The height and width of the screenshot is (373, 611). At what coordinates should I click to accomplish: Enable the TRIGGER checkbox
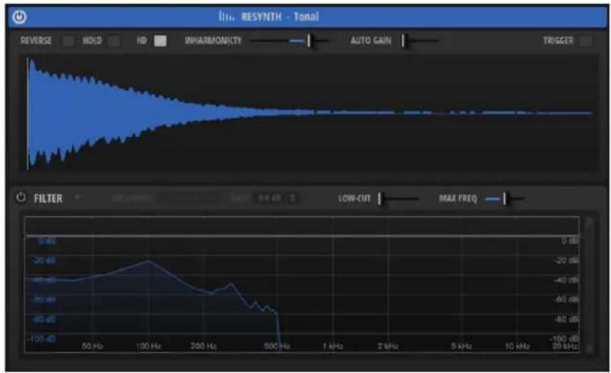pos(585,41)
